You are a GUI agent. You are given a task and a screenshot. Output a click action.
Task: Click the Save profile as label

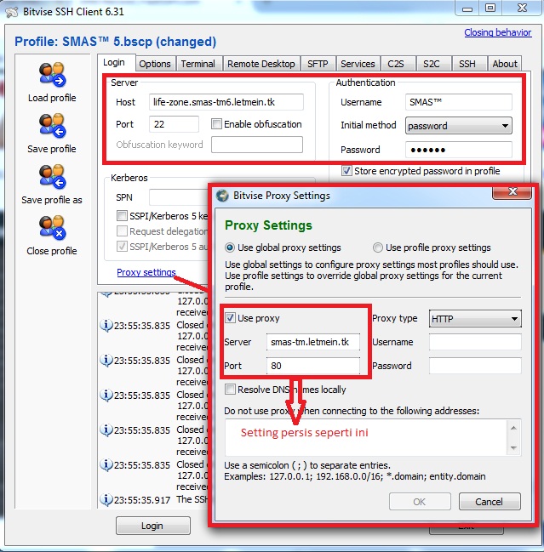coord(52,200)
